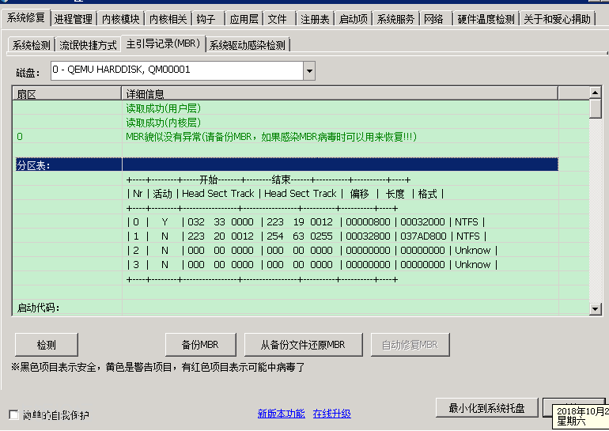The image size is (609, 431).
Task: Click the 自动修复MBR button
Action: point(410,345)
